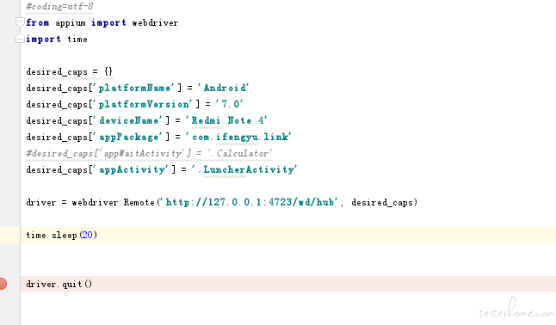Click the 'driver.quit()' statement

(x=59, y=285)
